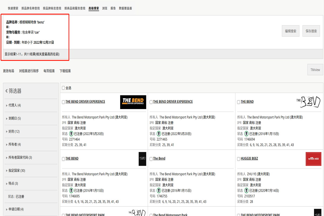View THE BEND sketch logo for 1746694
Screen dimensions: 324x216
coord(308,102)
